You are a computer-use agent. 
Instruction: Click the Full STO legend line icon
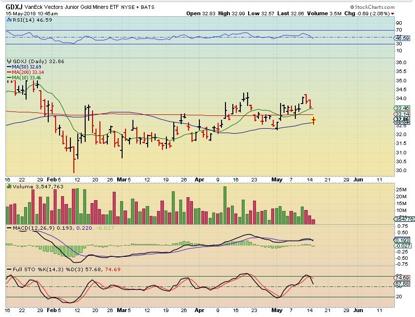(x=8, y=269)
